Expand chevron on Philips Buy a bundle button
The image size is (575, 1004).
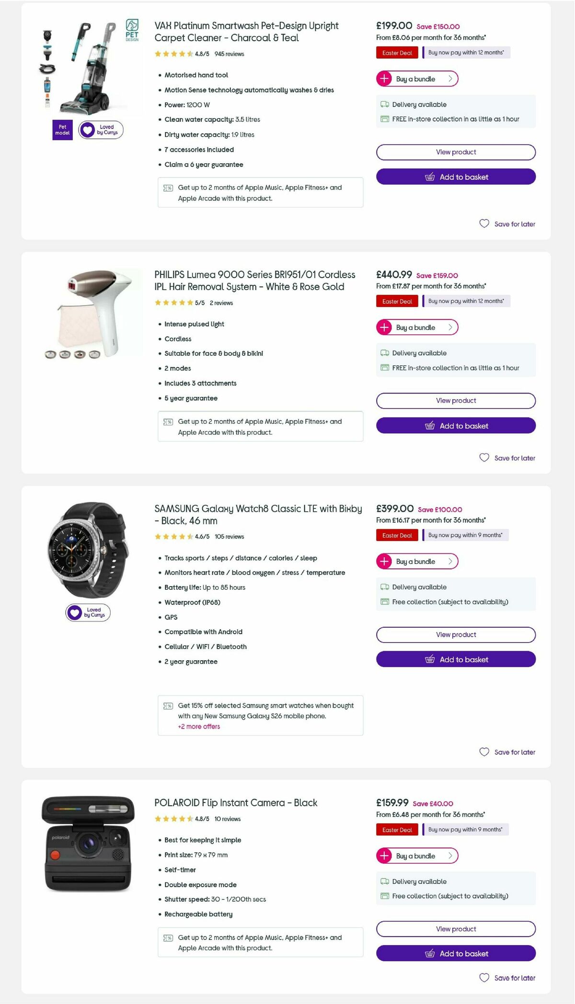[x=449, y=327]
